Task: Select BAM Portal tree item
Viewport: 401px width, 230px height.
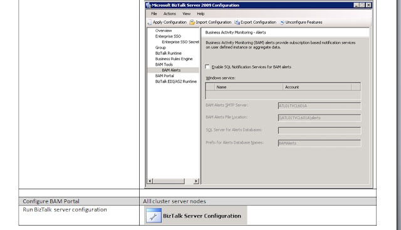Action: click(x=164, y=76)
